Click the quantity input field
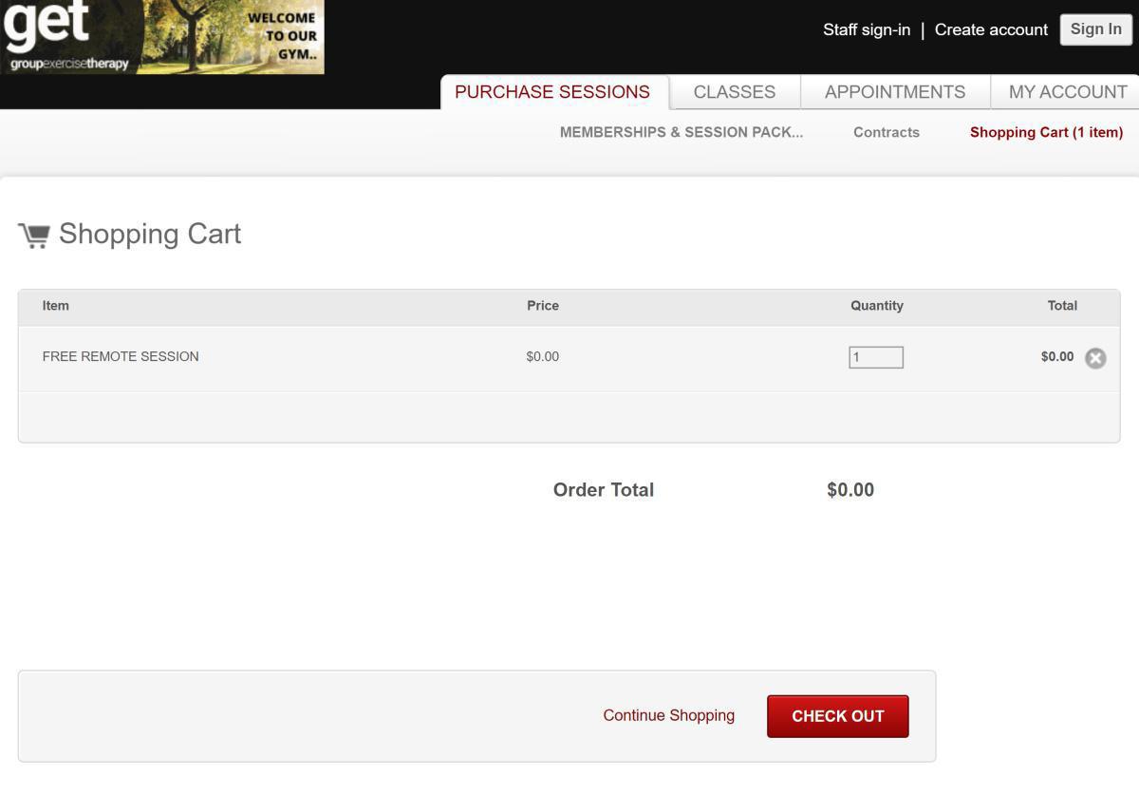1139x795 pixels. [x=876, y=357]
